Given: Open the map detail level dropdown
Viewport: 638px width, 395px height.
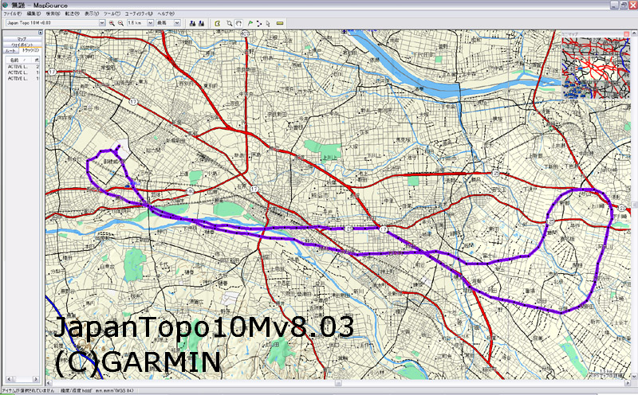Looking at the screenshot, I should point(177,23).
